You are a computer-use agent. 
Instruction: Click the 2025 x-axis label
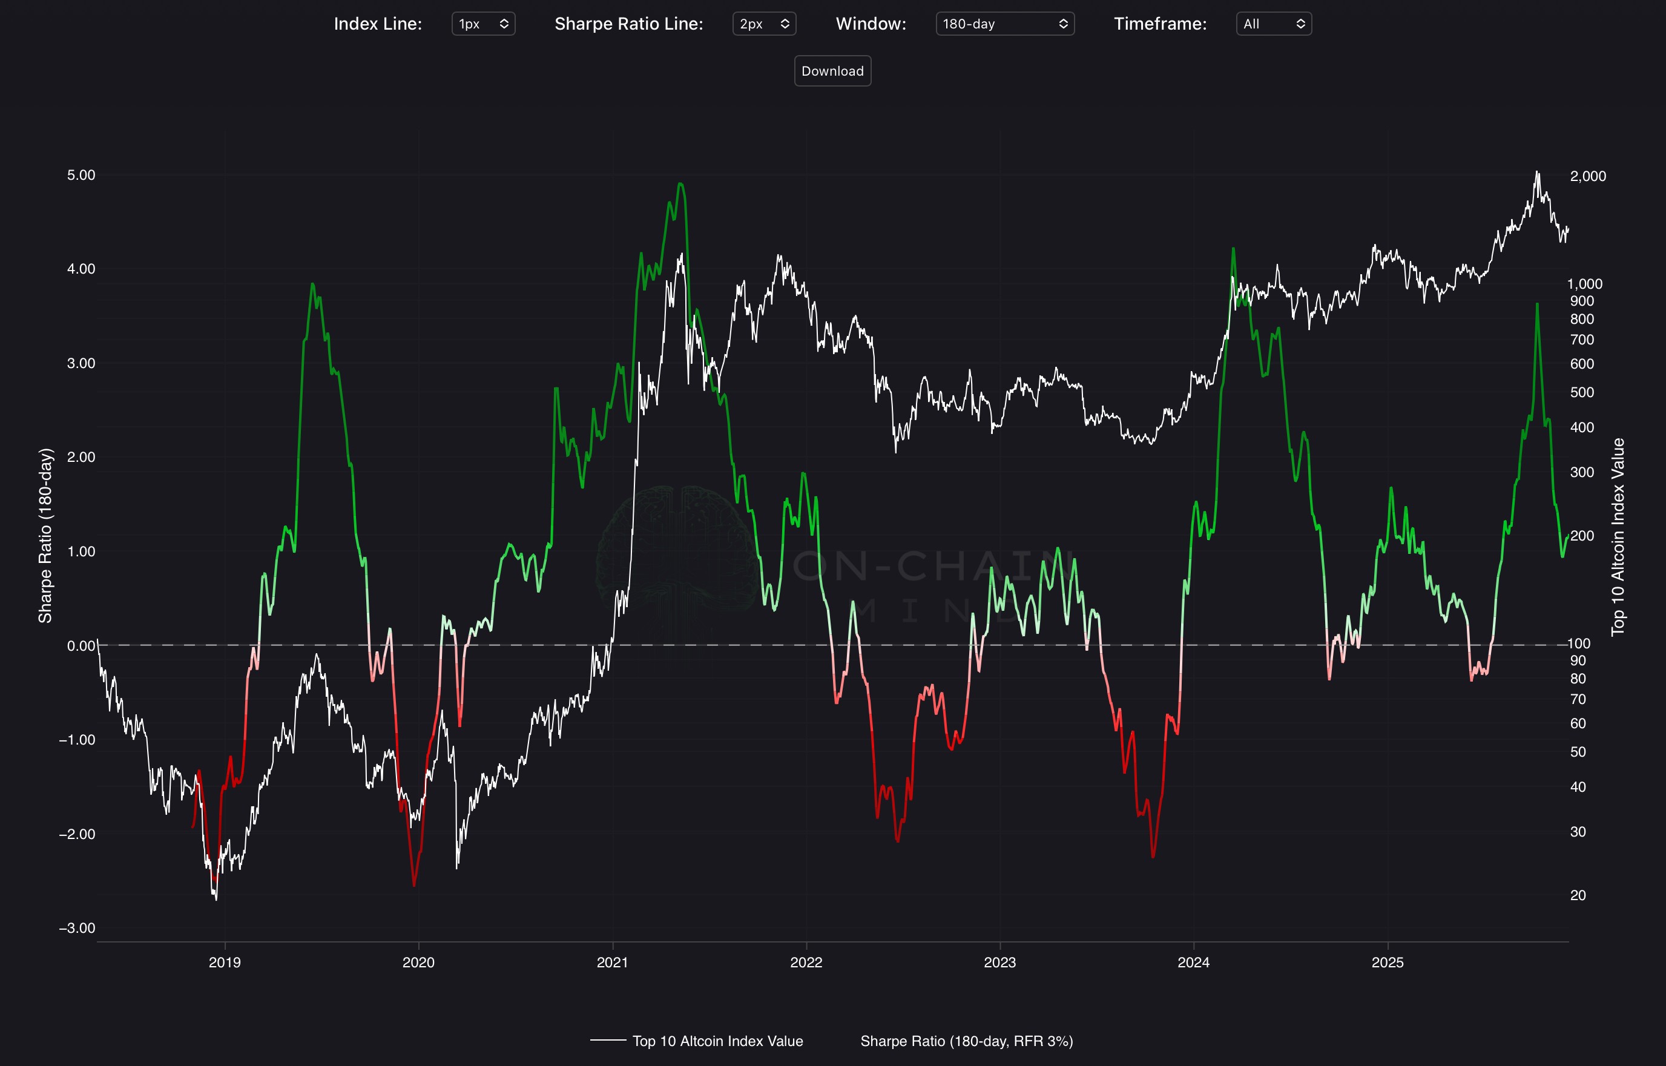point(1387,962)
